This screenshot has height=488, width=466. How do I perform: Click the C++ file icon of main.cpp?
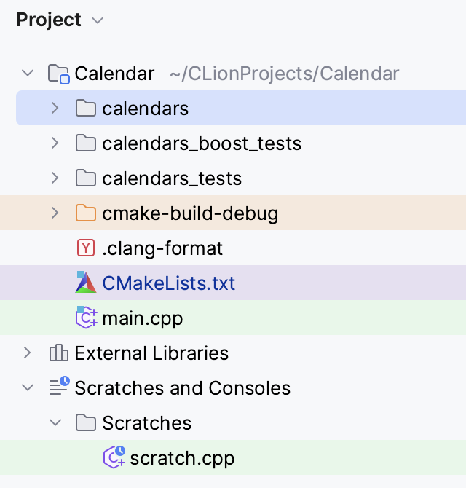pyautogui.click(x=87, y=317)
